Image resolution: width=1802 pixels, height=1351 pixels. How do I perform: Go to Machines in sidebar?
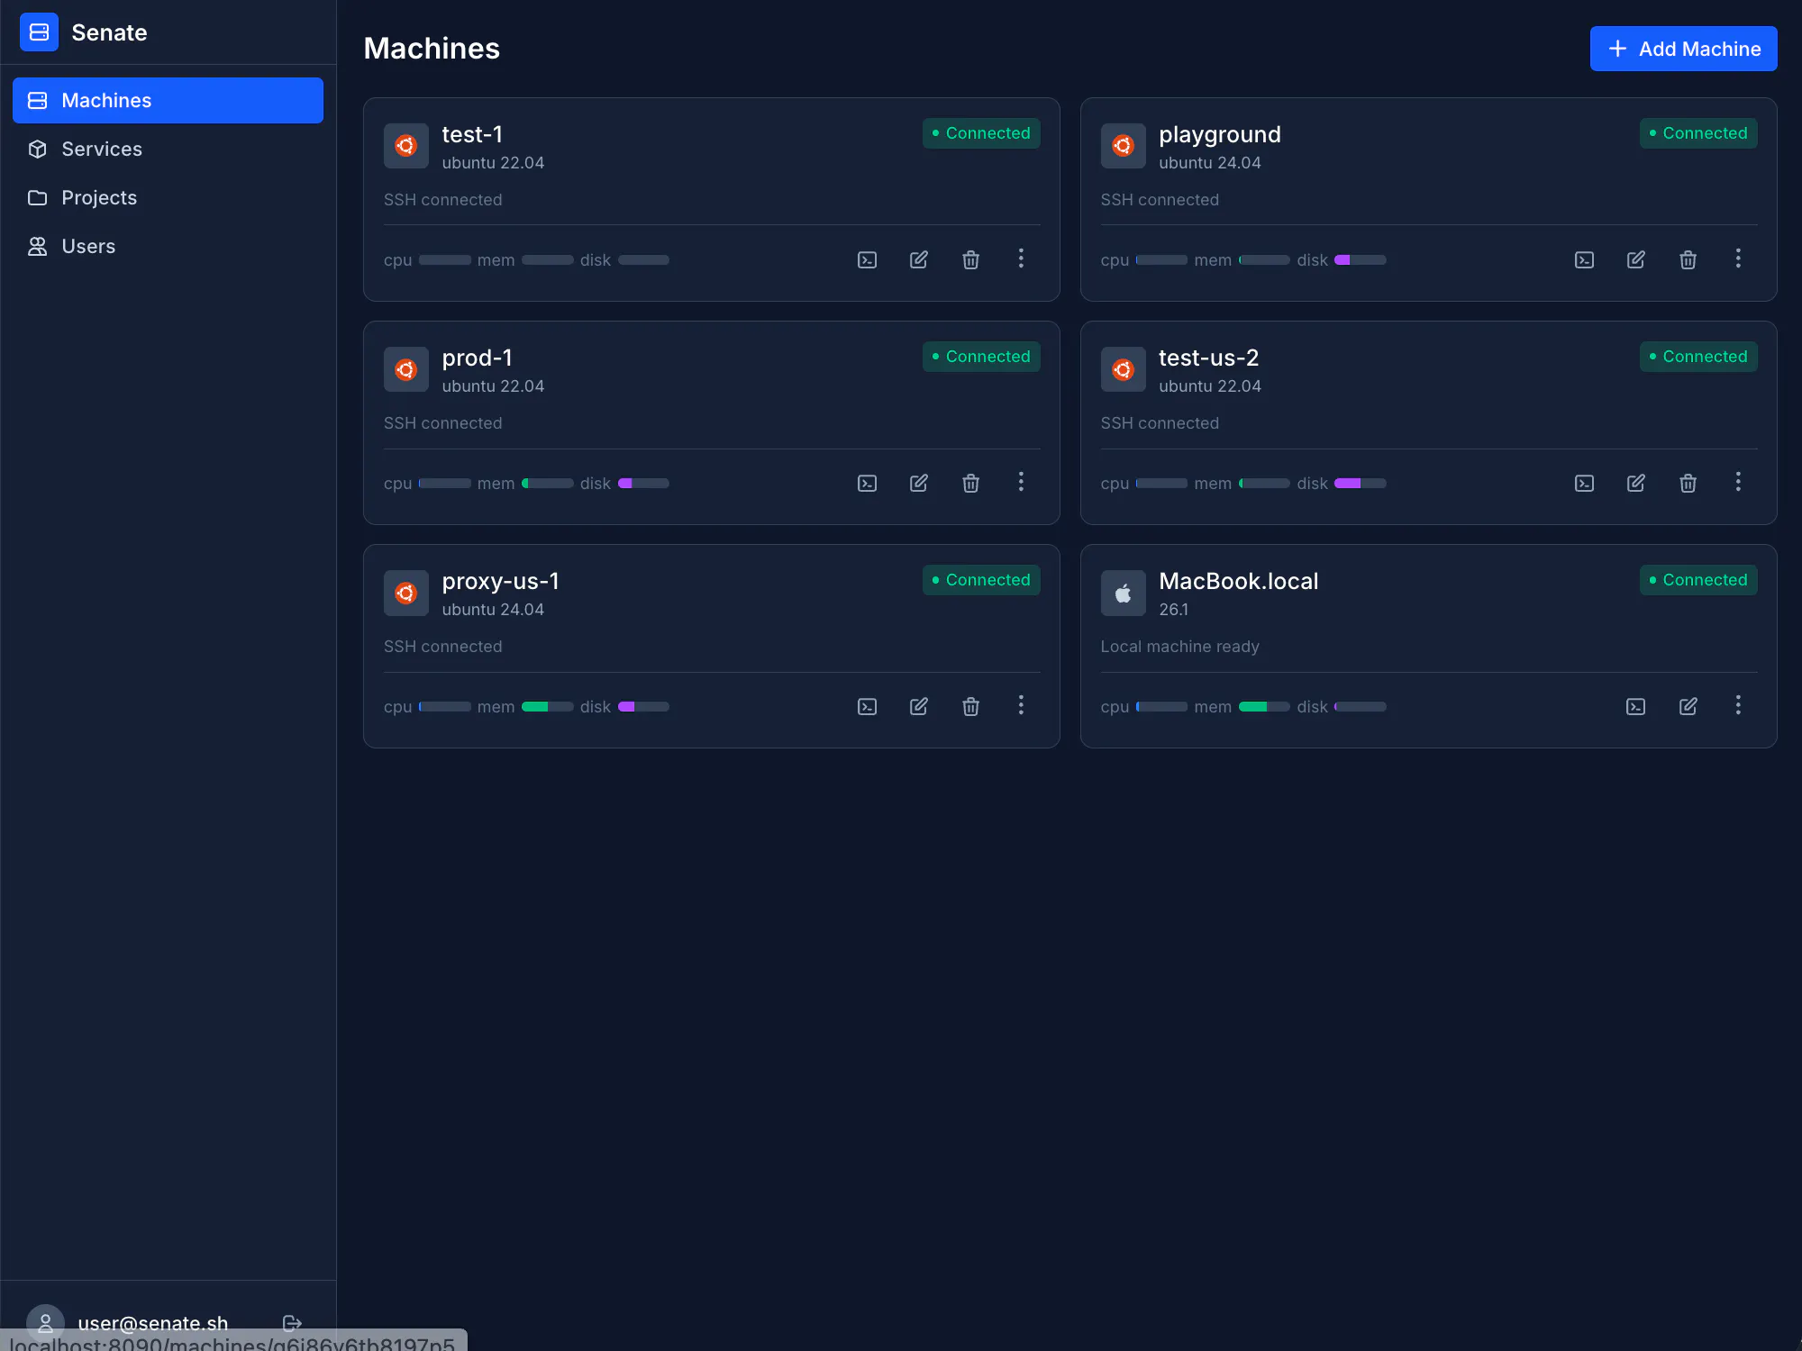(x=168, y=100)
